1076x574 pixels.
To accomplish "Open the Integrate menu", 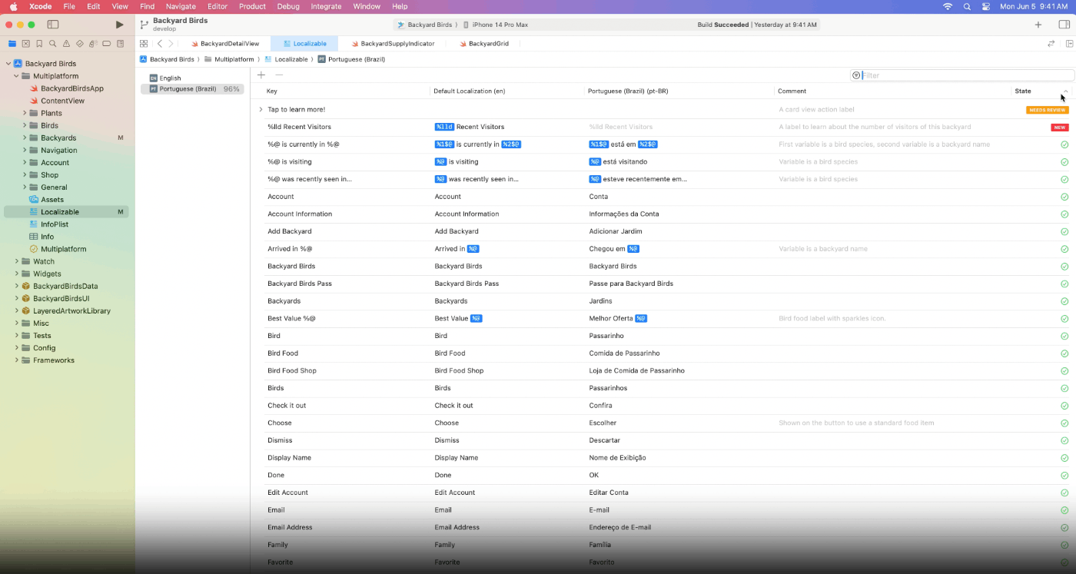I will coord(326,6).
